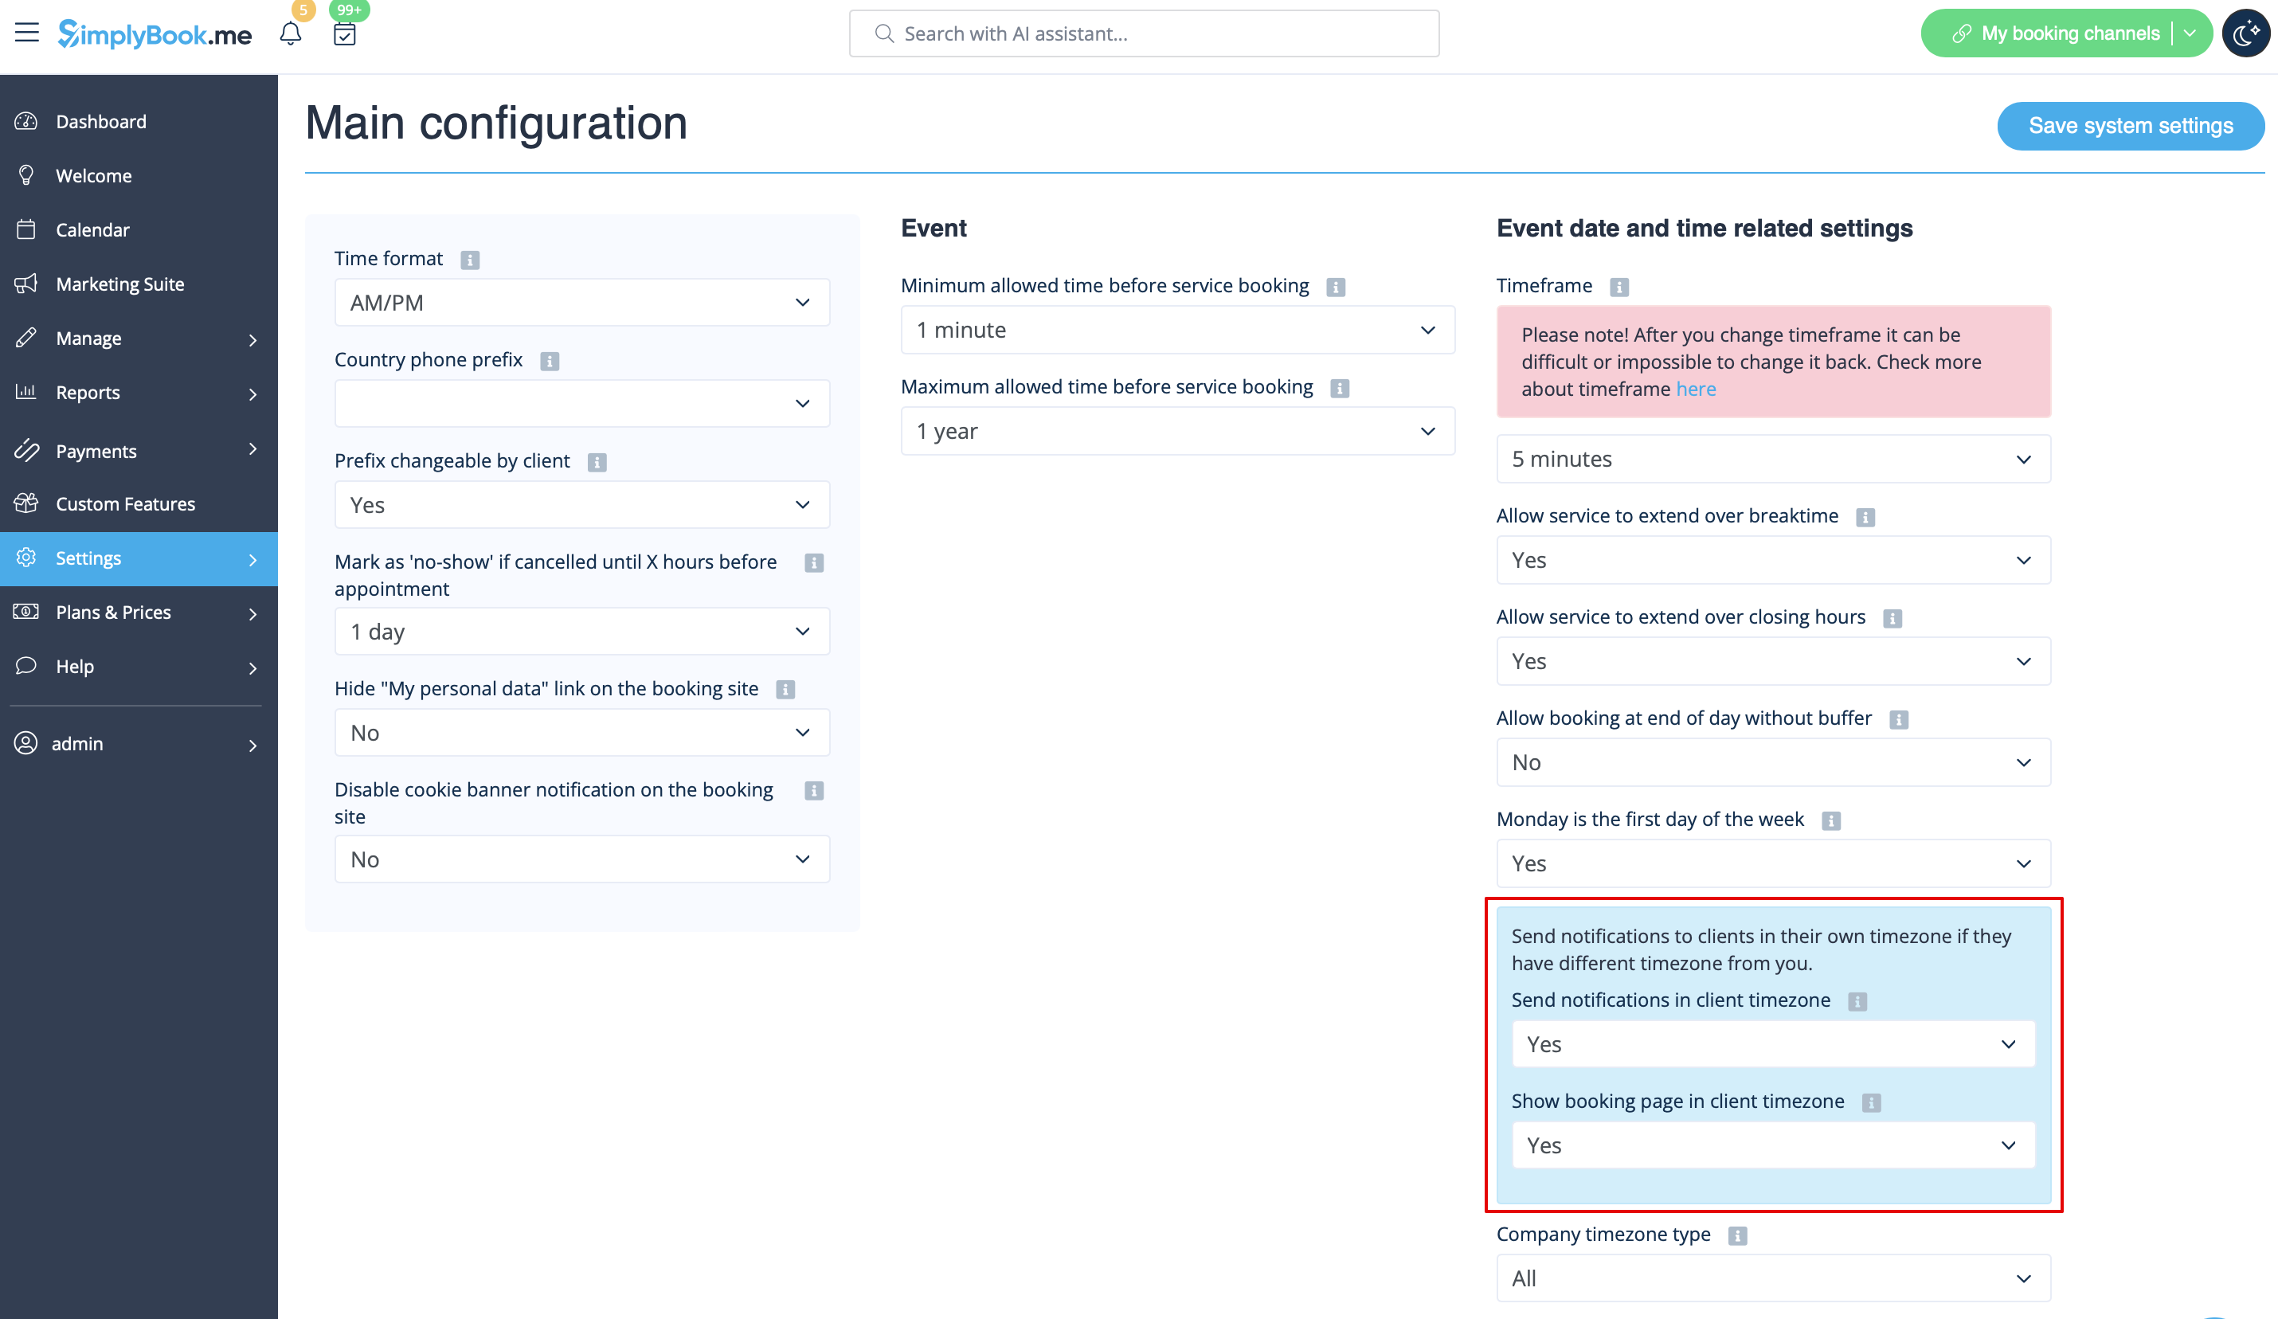This screenshot has height=1319, width=2278.
Task: Open Send notifications in client timezone dropdown
Action: pos(1774,1044)
